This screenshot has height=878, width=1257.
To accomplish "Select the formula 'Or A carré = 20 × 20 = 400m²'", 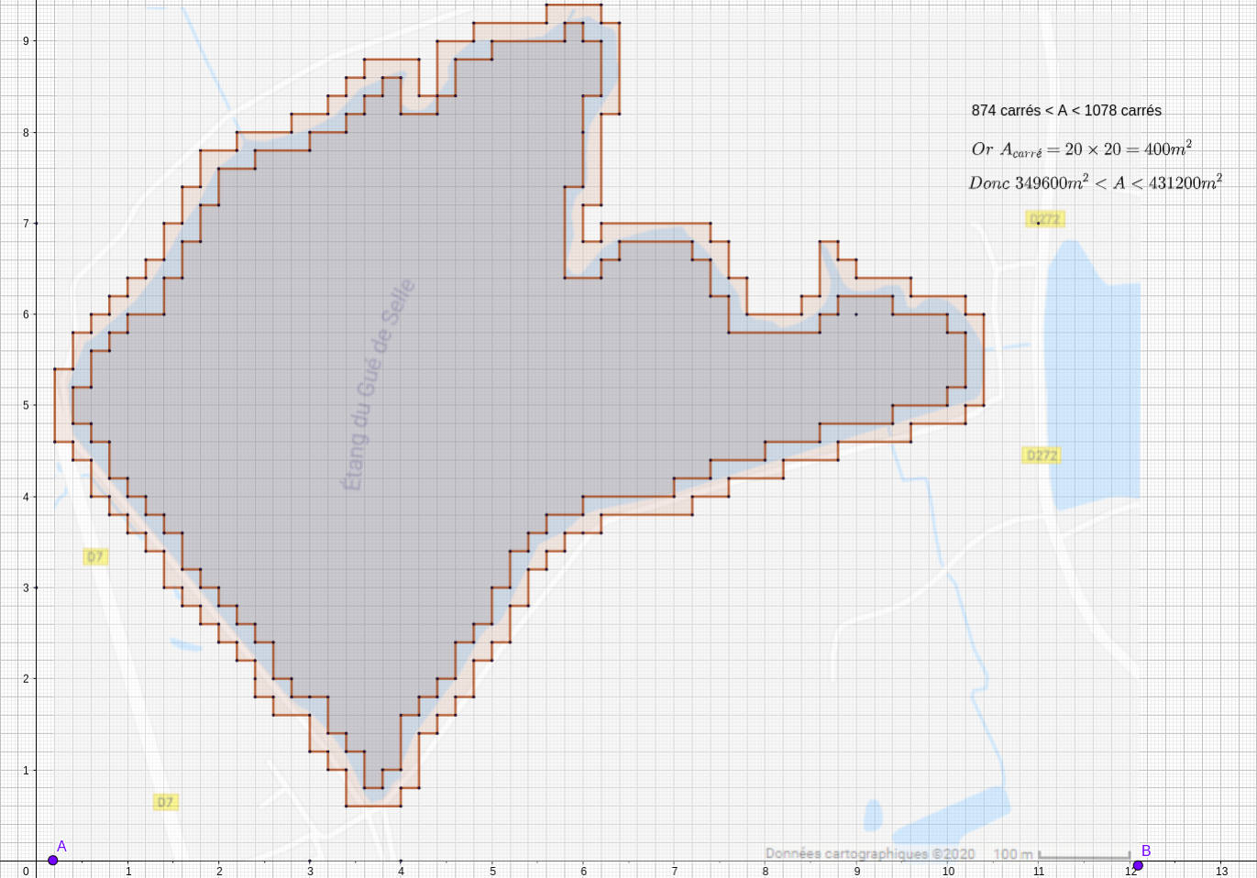I will coord(1081,149).
